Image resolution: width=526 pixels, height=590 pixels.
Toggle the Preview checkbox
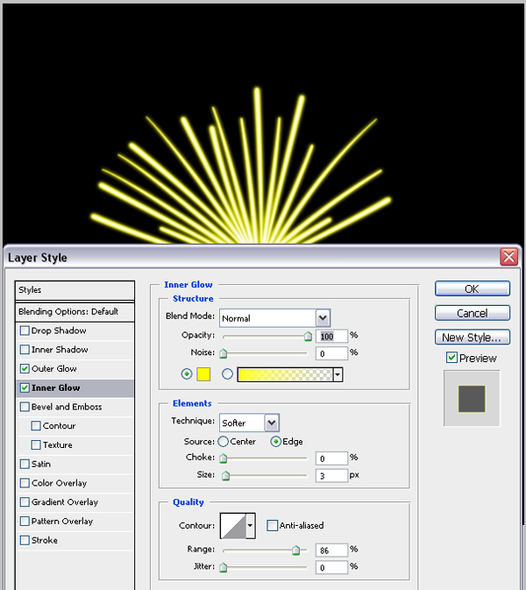coord(451,357)
